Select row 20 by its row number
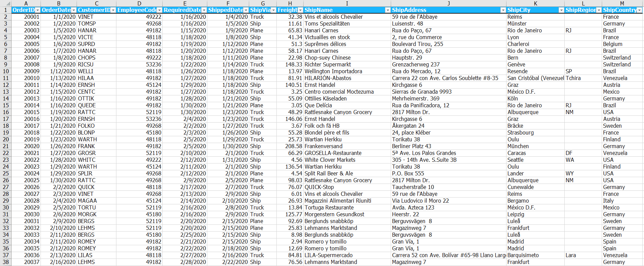 (x=5, y=139)
